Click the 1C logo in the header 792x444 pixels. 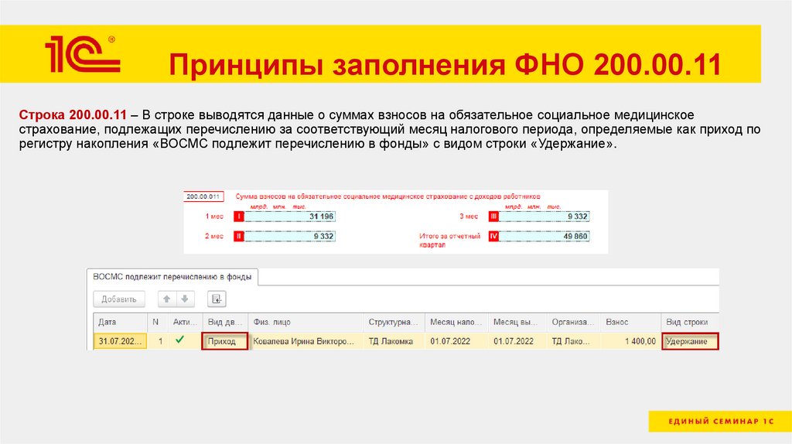82,54
